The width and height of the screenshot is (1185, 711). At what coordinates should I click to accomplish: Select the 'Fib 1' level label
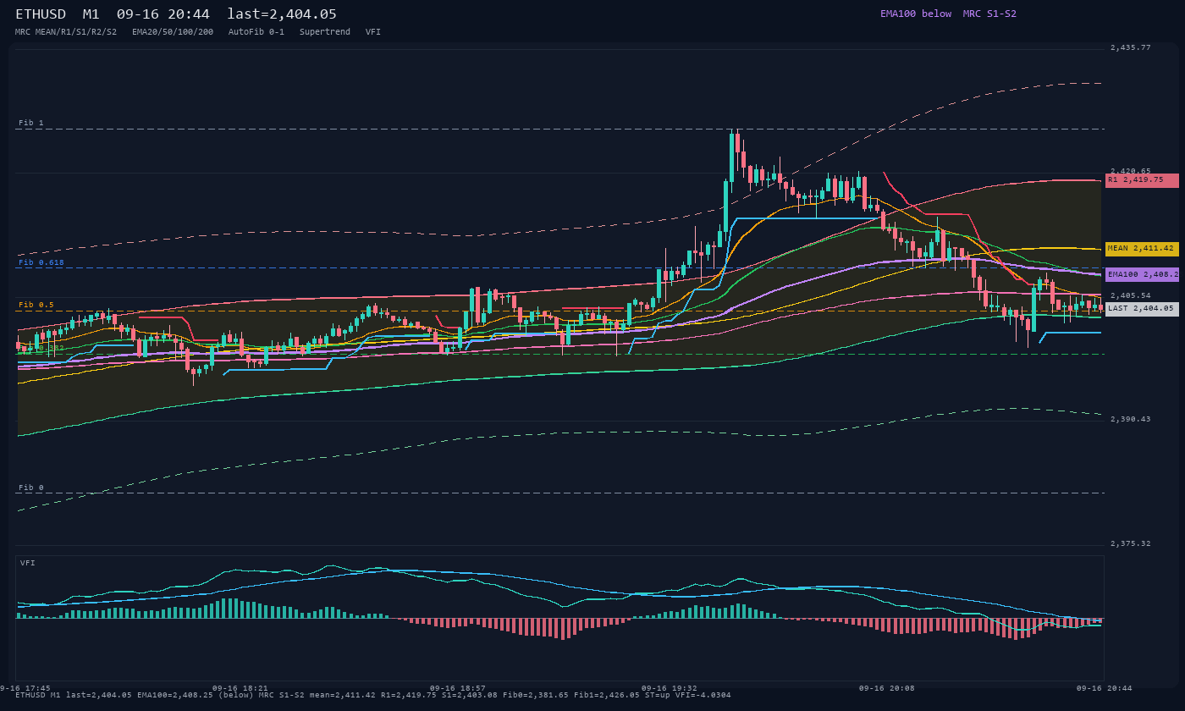click(31, 124)
